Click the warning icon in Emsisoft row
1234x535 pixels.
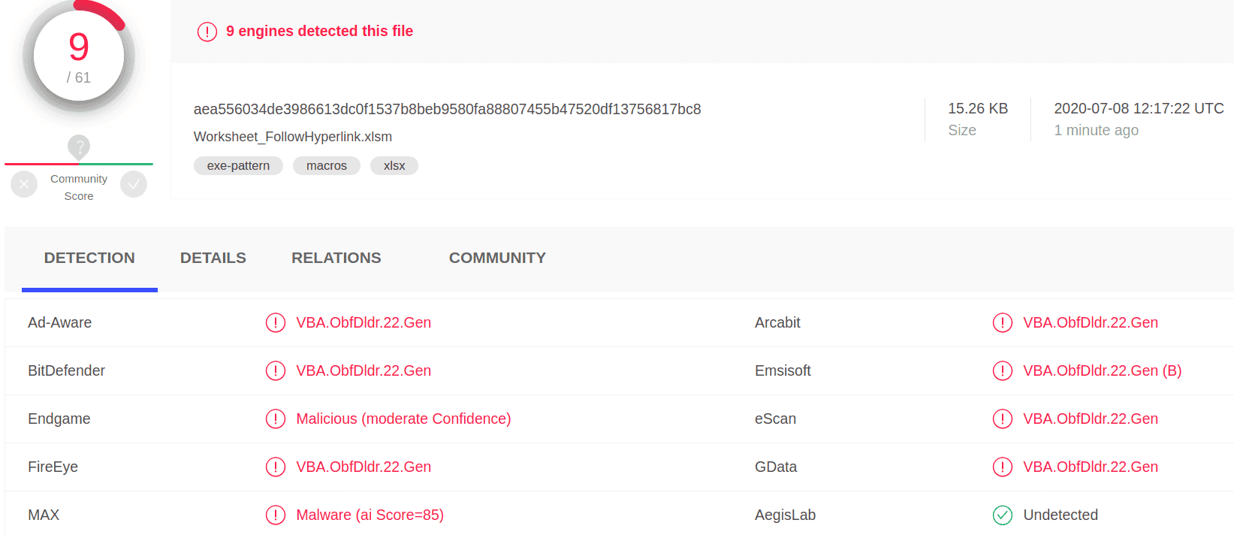(1003, 371)
